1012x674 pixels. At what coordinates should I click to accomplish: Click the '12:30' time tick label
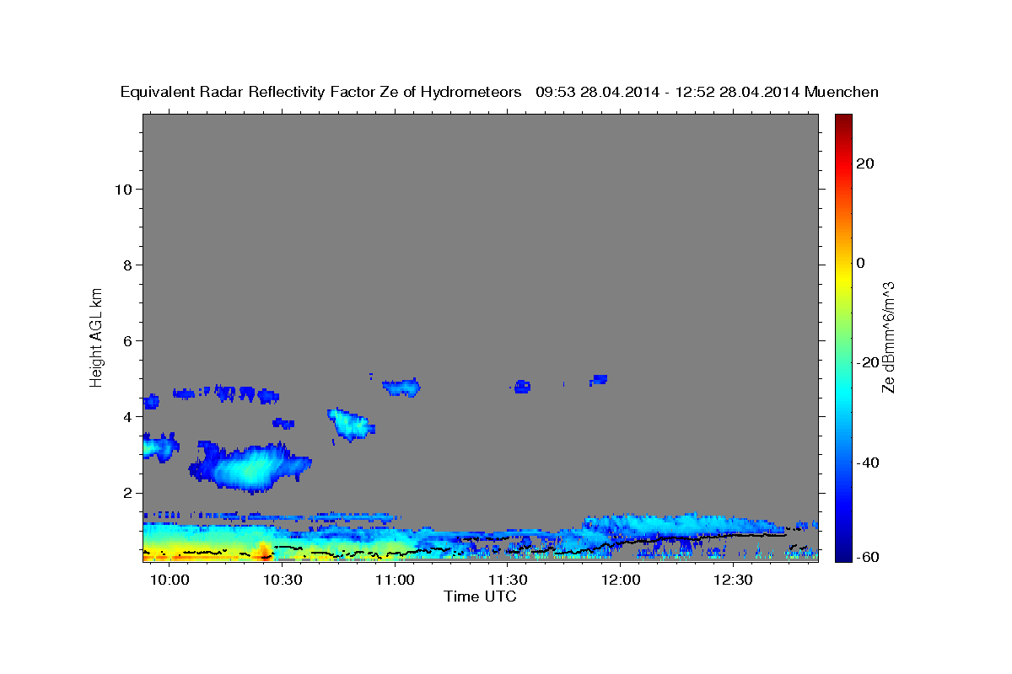(x=733, y=580)
